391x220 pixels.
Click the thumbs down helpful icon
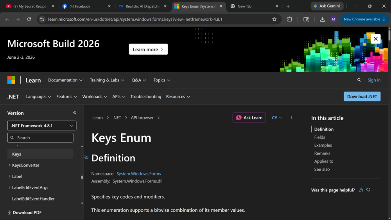pos(368,190)
